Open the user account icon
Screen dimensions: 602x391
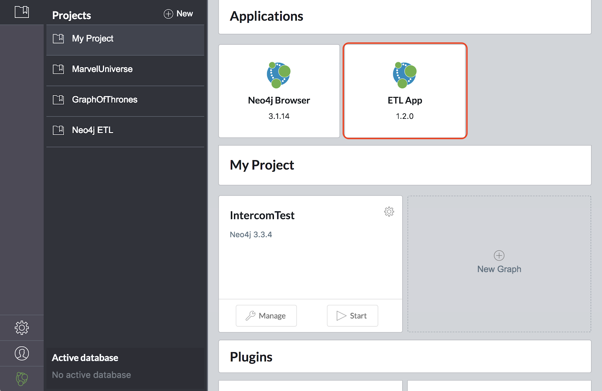pyautogui.click(x=22, y=353)
